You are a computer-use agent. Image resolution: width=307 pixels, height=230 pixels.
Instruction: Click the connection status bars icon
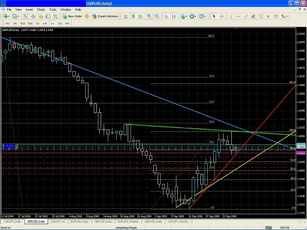coord(268,228)
